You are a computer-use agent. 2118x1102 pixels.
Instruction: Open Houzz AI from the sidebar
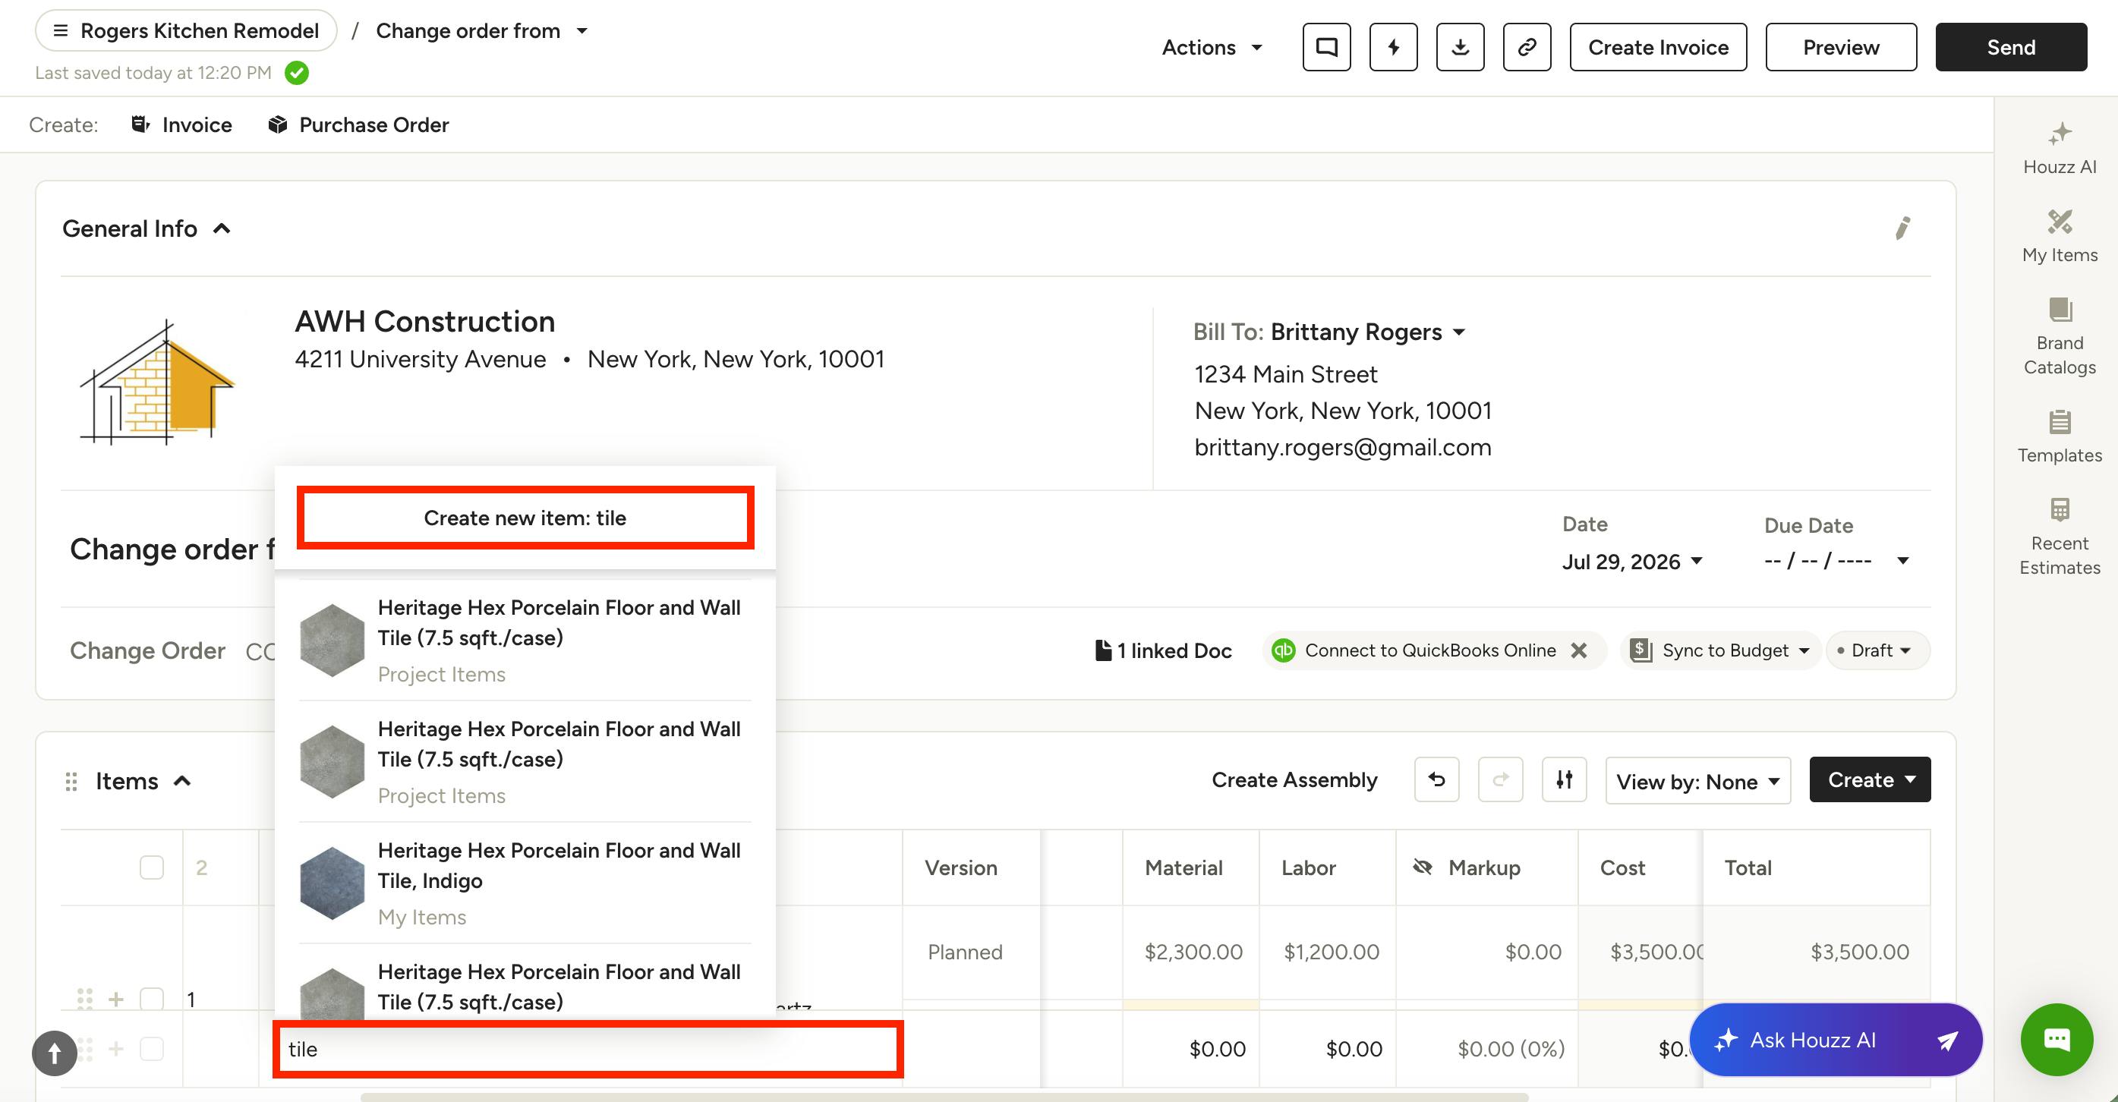click(x=2060, y=149)
